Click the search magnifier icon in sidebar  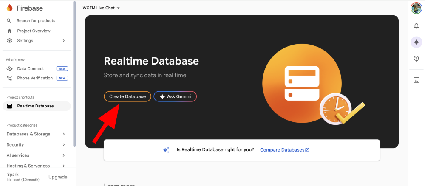click(9, 20)
